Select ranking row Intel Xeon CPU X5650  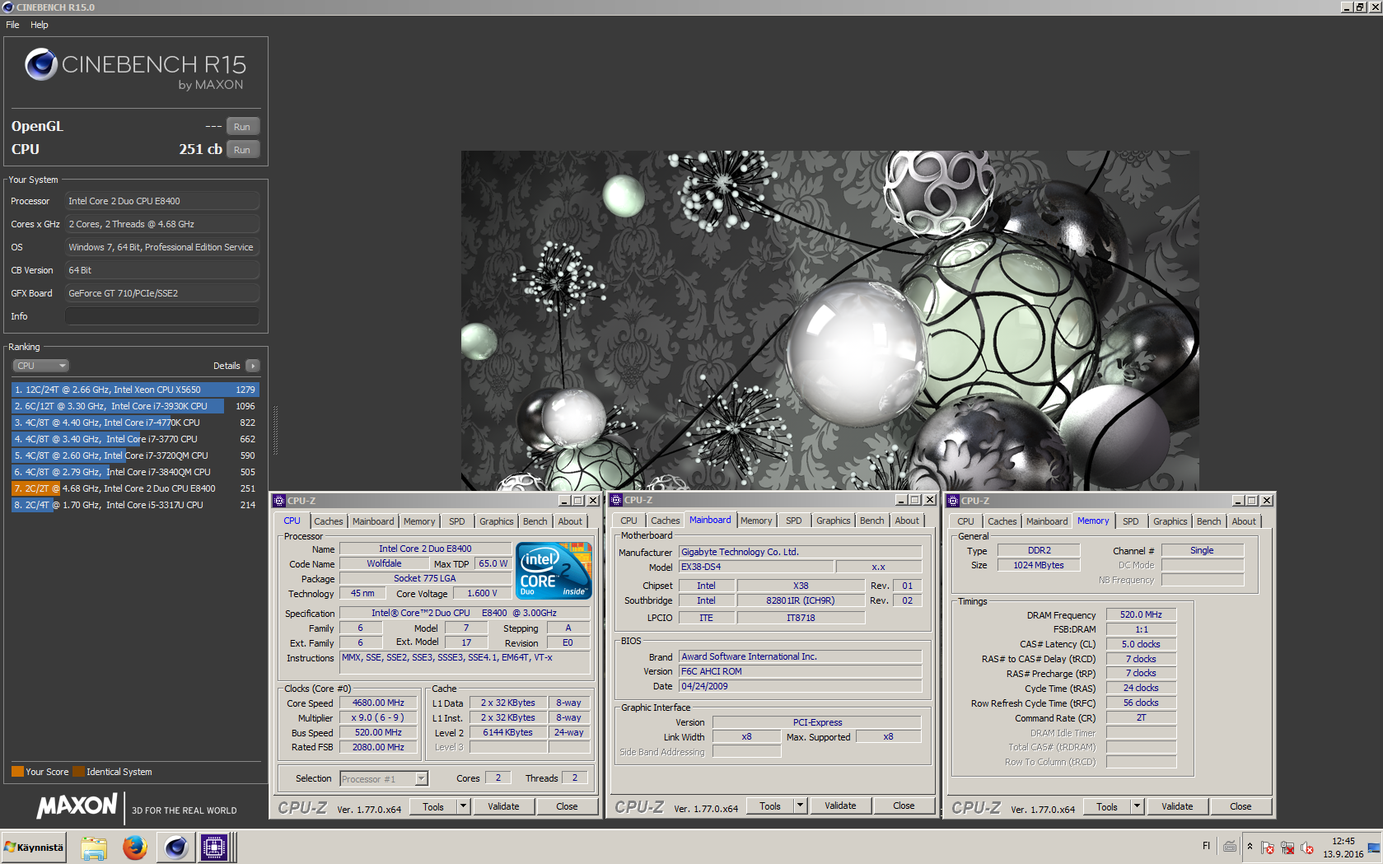click(x=135, y=390)
